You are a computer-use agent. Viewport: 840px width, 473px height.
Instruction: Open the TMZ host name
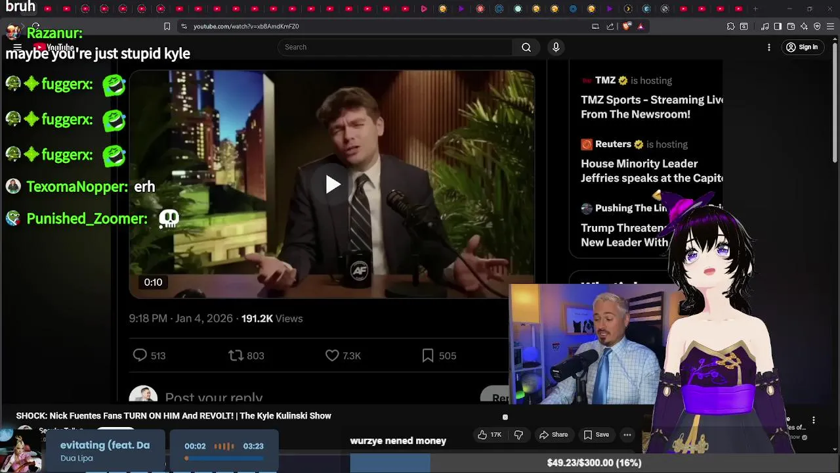(605, 81)
